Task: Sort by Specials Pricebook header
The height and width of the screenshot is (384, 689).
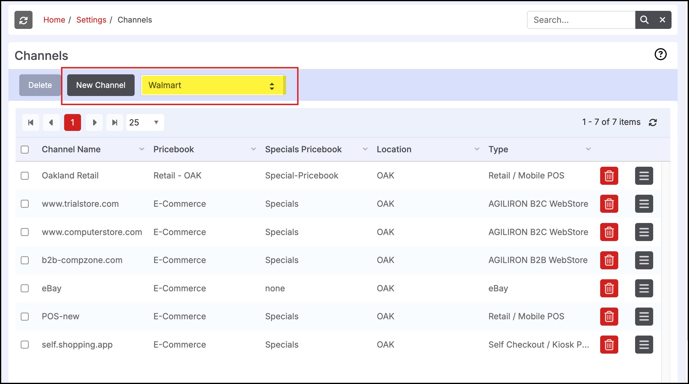Action: [303, 149]
